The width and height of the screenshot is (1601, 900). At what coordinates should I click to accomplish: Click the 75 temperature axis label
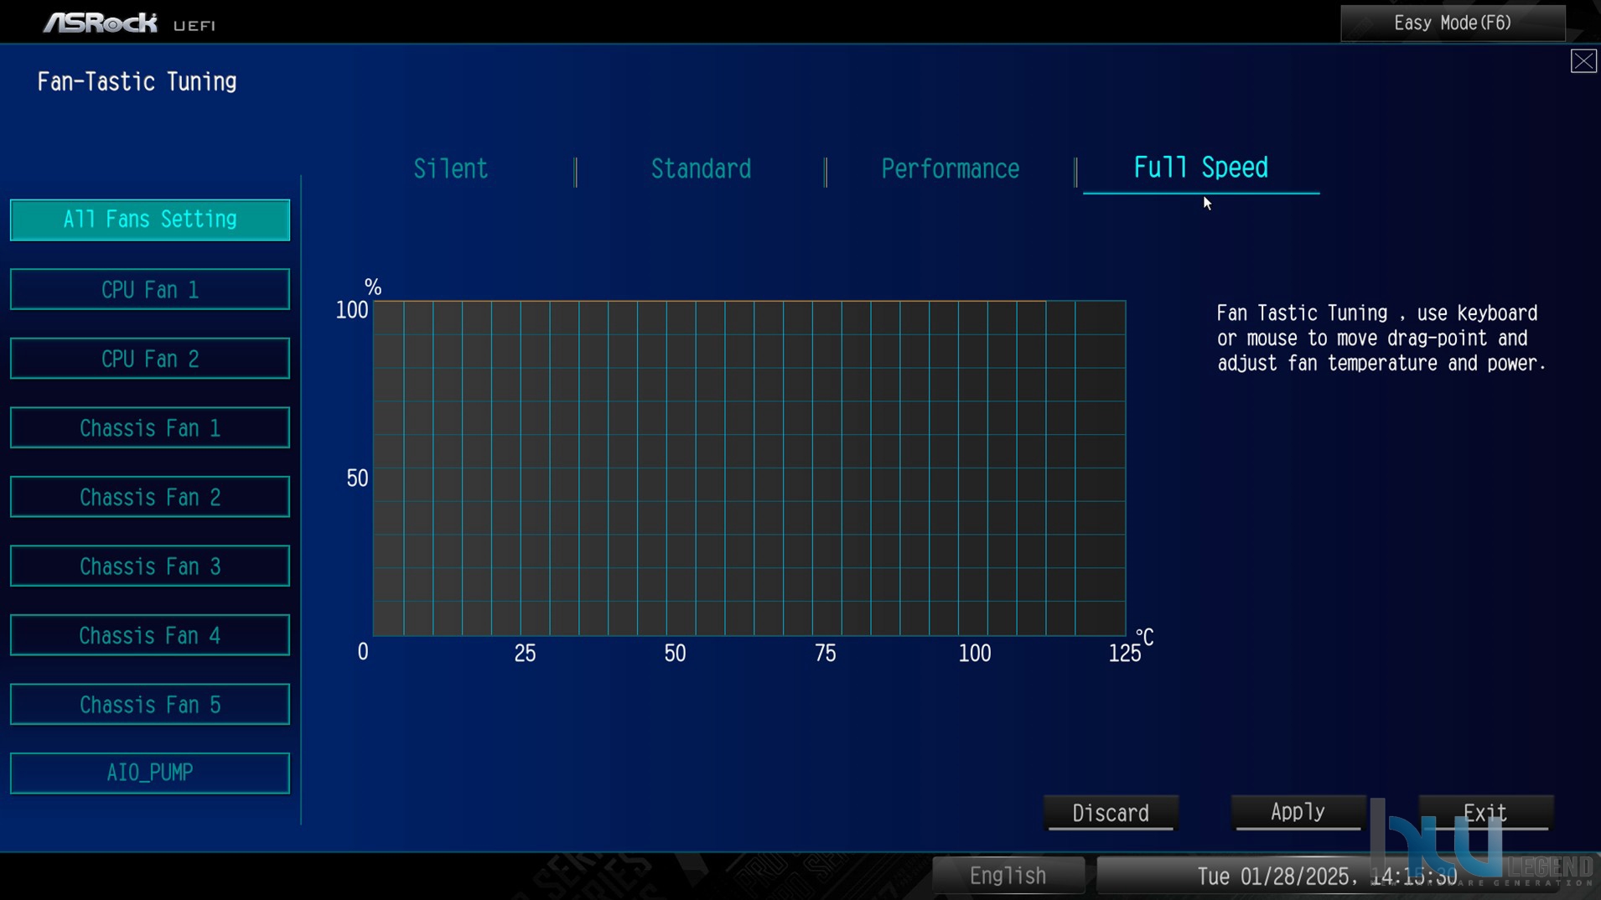(826, 654)
